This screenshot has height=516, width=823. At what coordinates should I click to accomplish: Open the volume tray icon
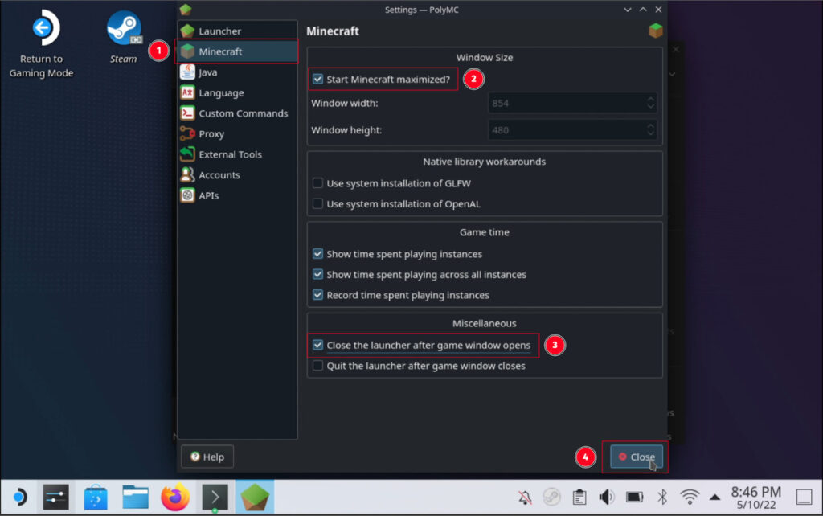607,497
